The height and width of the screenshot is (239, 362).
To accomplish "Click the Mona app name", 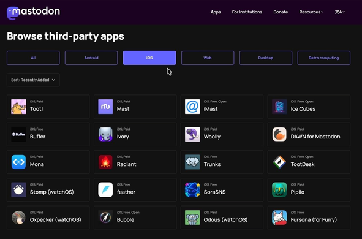I will (x=37, y=164).
